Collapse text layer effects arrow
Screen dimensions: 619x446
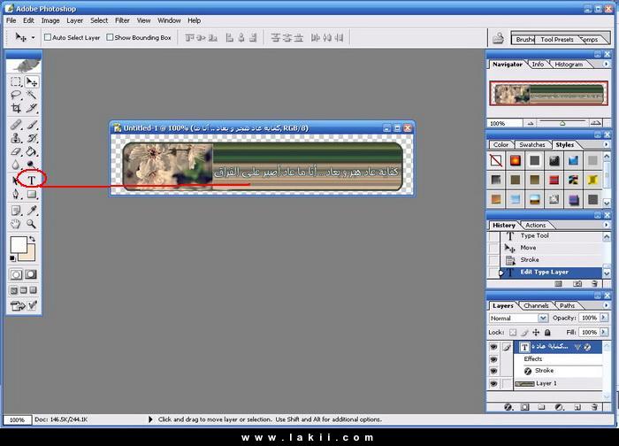[577, 347]
